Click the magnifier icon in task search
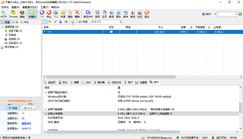This screenshot has width=243, height=139. pyautogui.click(x=121, y=22)
